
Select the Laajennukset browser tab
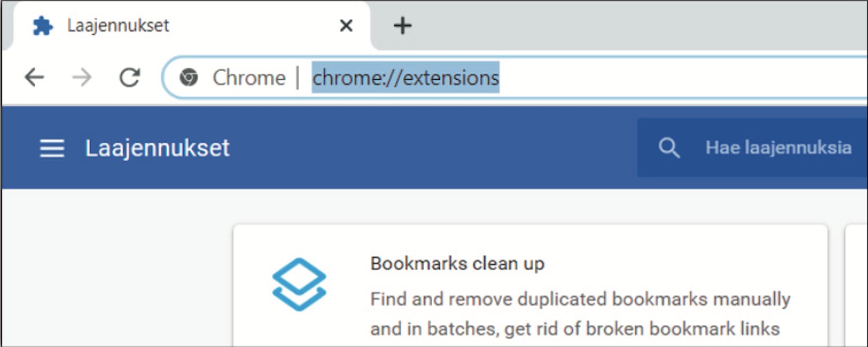coord(185,25)
